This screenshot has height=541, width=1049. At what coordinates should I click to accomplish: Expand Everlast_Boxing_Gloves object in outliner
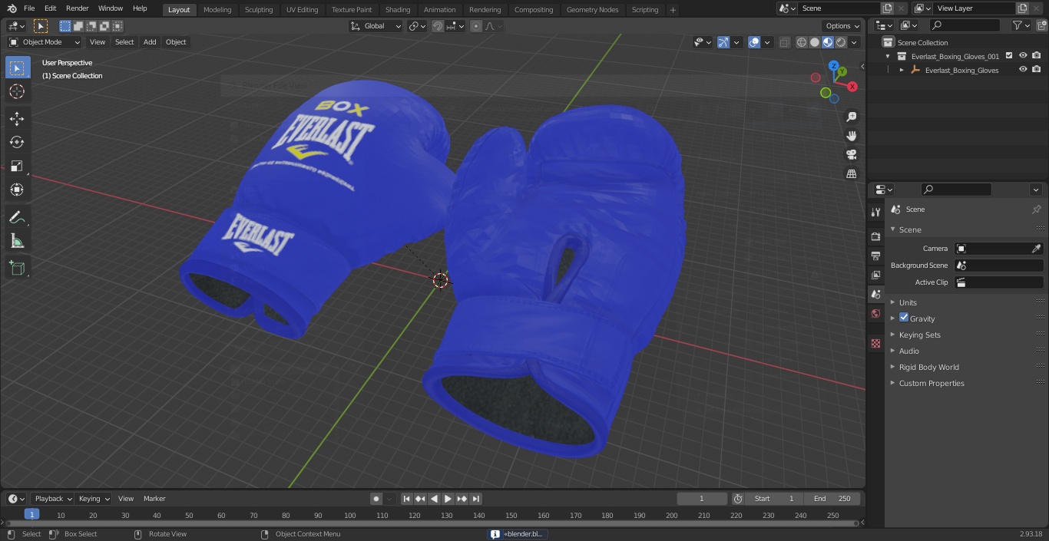point(902,70)
